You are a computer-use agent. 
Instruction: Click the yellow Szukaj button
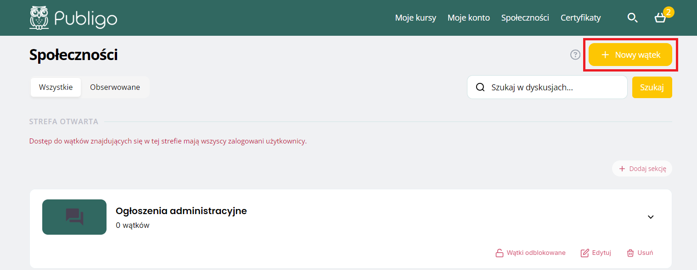point(652,88)
